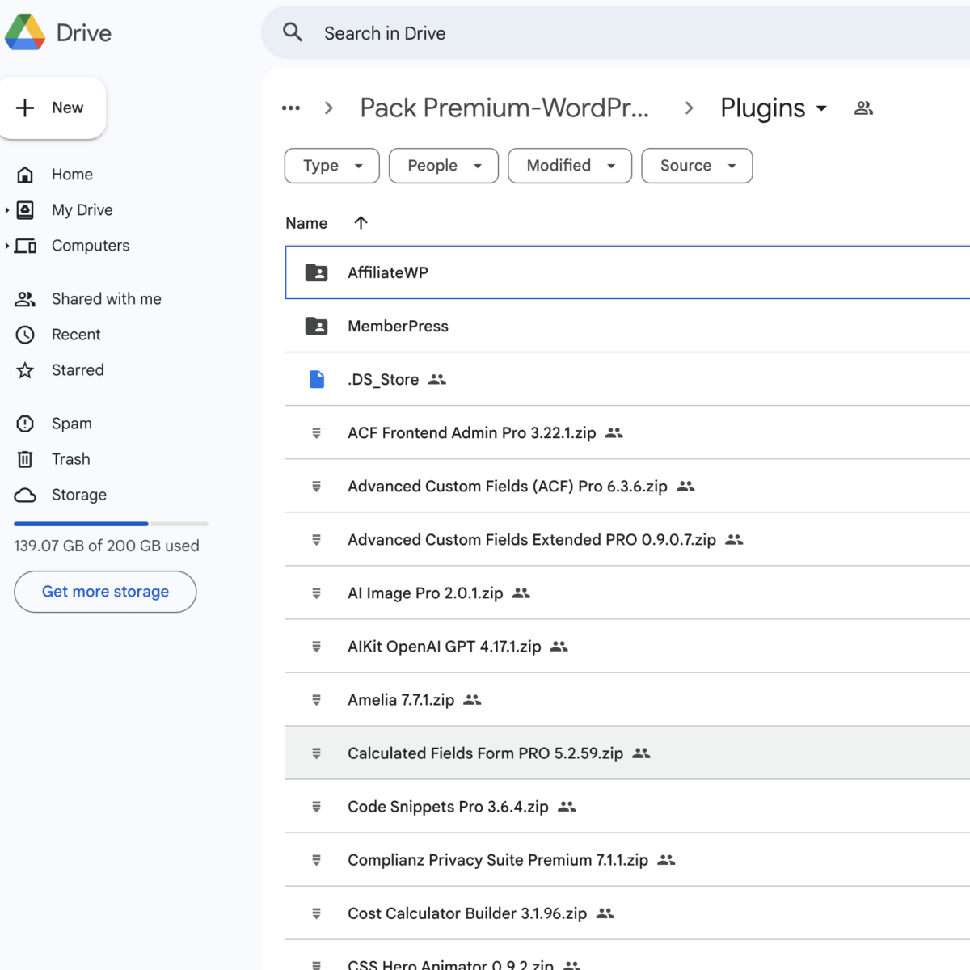Open the Type filter dropdown
970x970 pixels.
331,166
